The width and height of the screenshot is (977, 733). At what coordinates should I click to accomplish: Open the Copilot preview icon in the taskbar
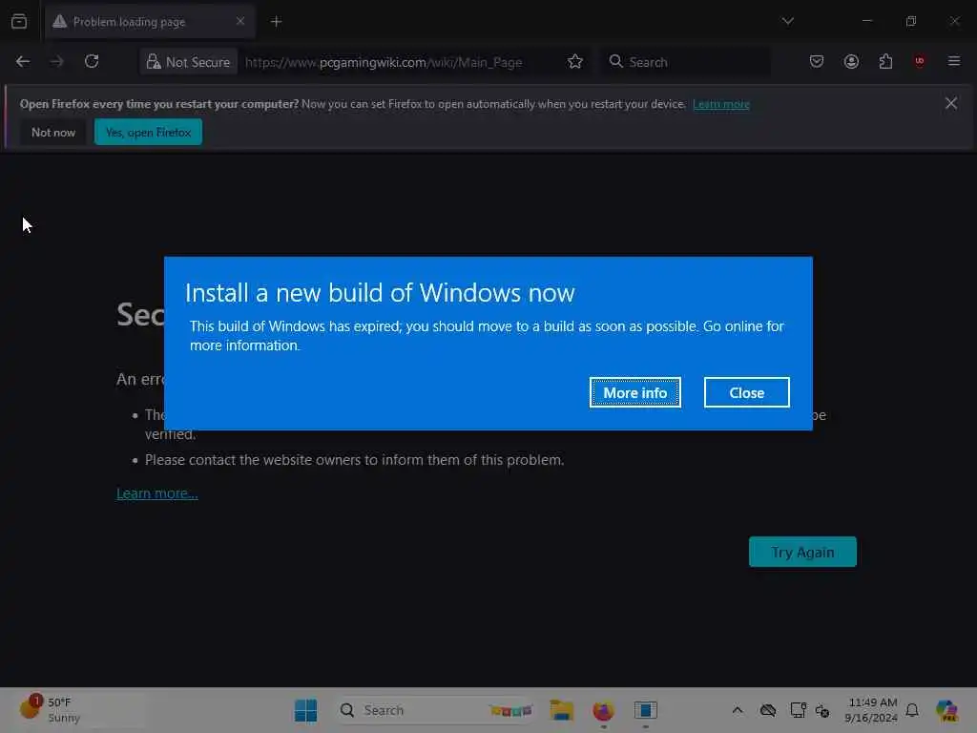946,710
